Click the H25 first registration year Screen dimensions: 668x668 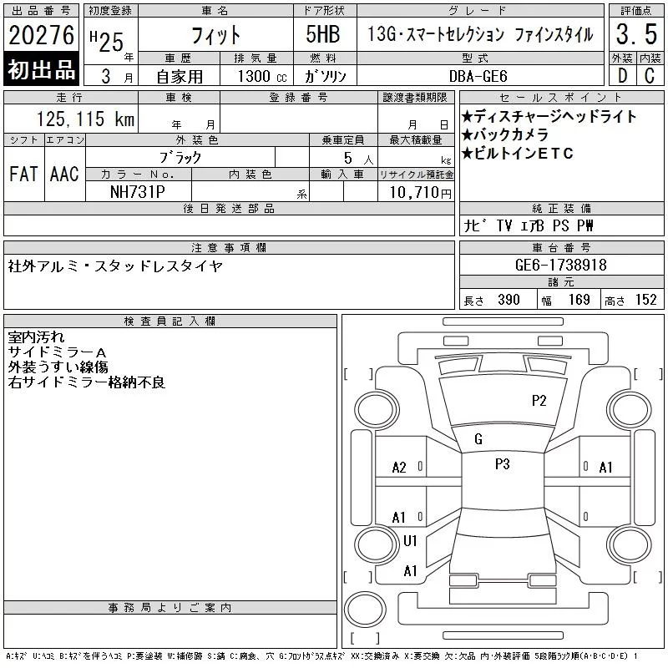[x=107, y=41]
